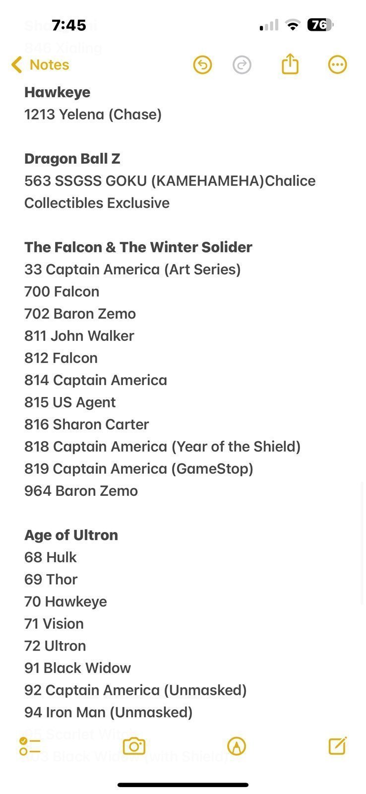Screen dimensions: 366x794
Task: Tap the Age of Ultron heading
Action: 71,535
